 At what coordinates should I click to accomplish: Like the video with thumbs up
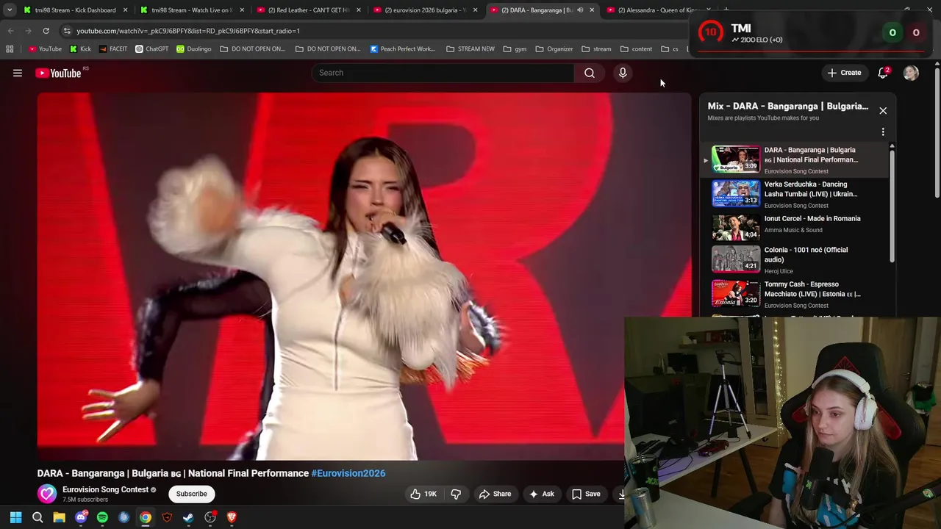pyautogui.click(x=423, y=494)
